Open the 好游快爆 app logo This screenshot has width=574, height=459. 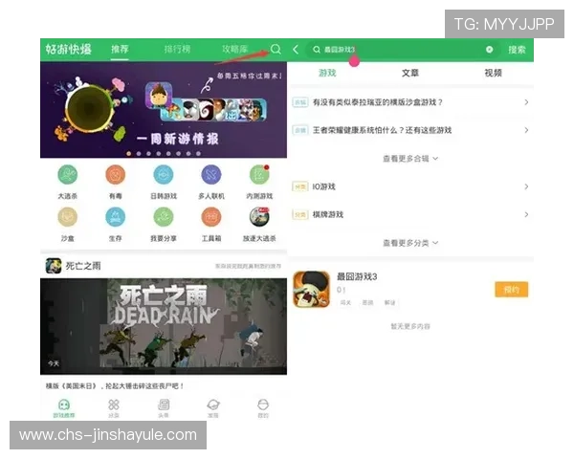pos(69,49)
